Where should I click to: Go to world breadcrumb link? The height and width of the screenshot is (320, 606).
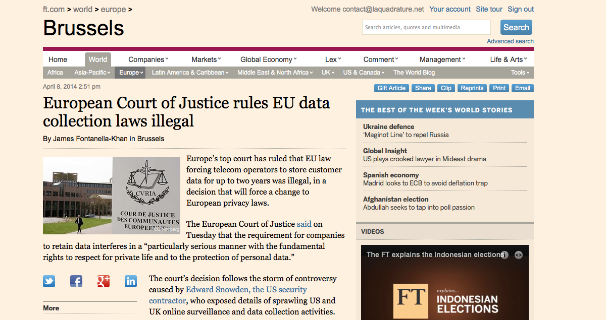(x=83, y=9)
